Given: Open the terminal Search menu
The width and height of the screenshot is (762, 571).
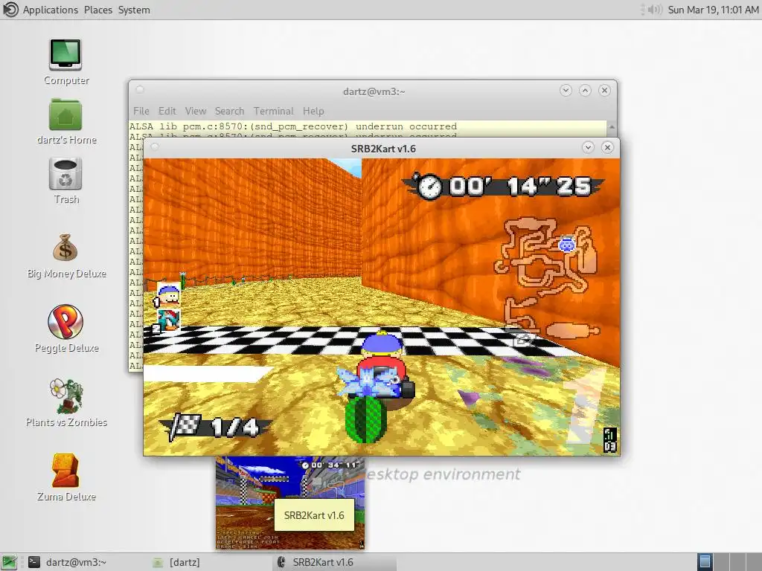Looking at the screenshot, I should [x=229, y=112].
